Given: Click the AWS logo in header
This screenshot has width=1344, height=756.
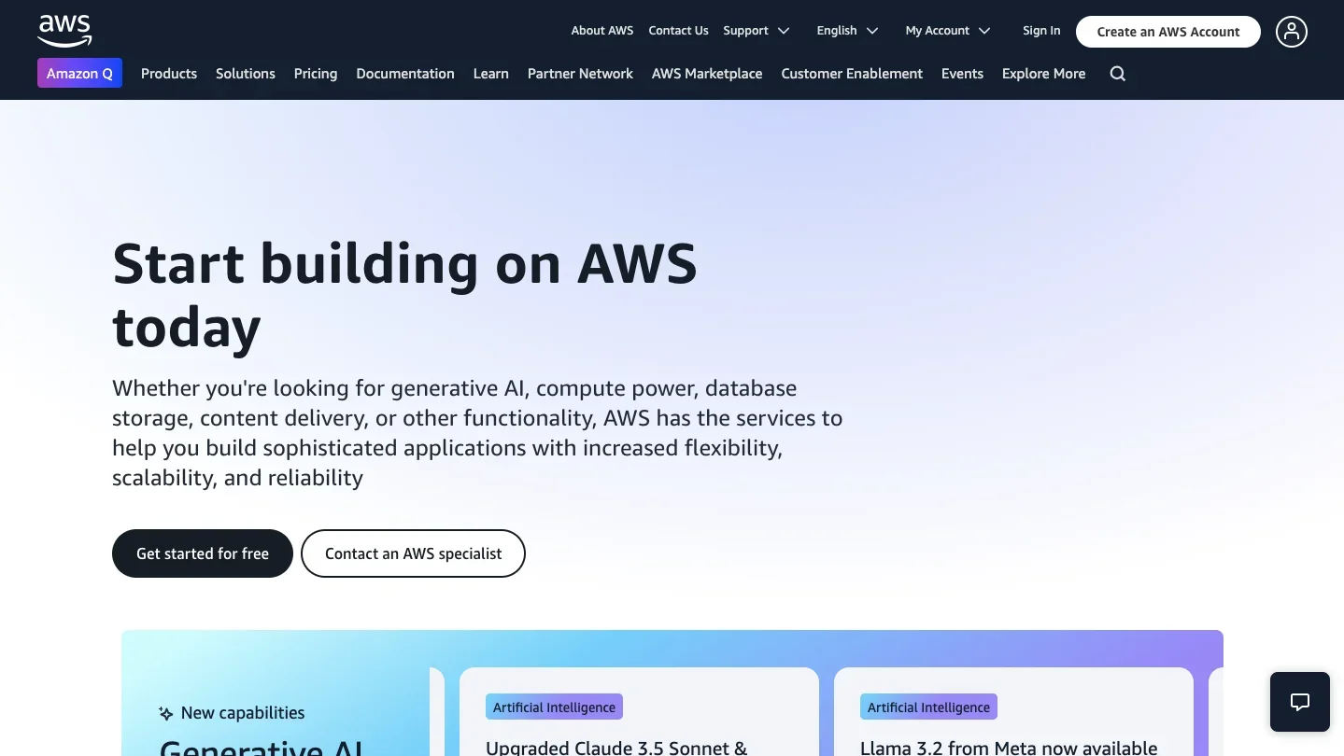Looking at the screenshot, I should point(64,31).
